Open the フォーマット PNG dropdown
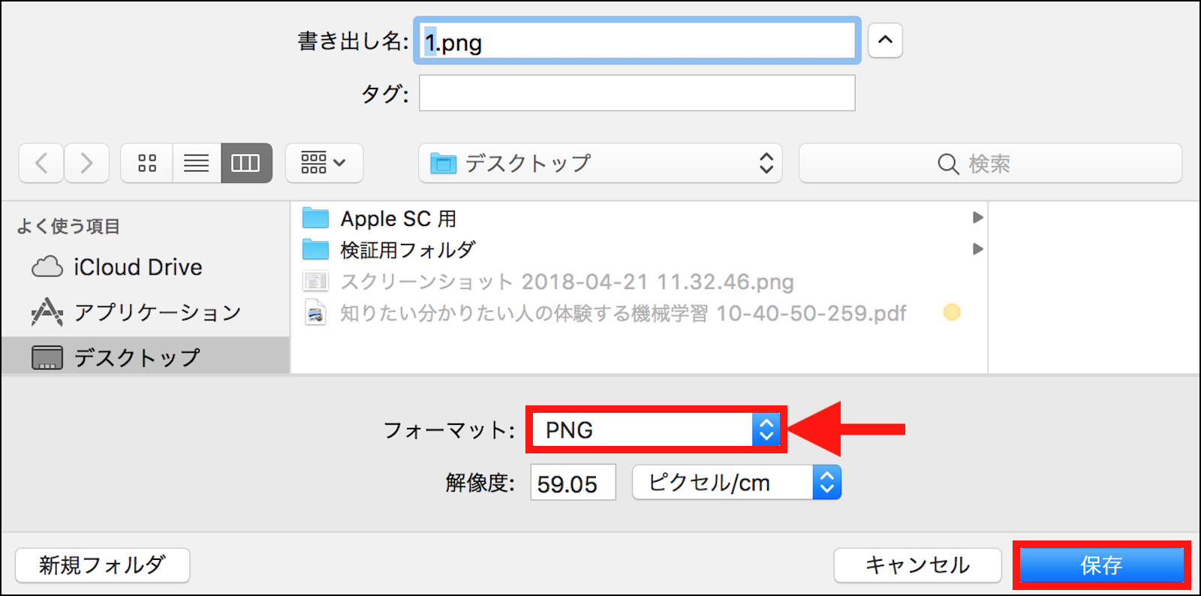 [x=655, y=430]
